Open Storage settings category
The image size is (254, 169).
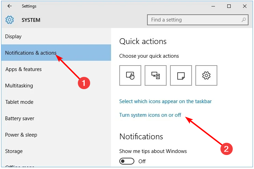tap(56, 151)
